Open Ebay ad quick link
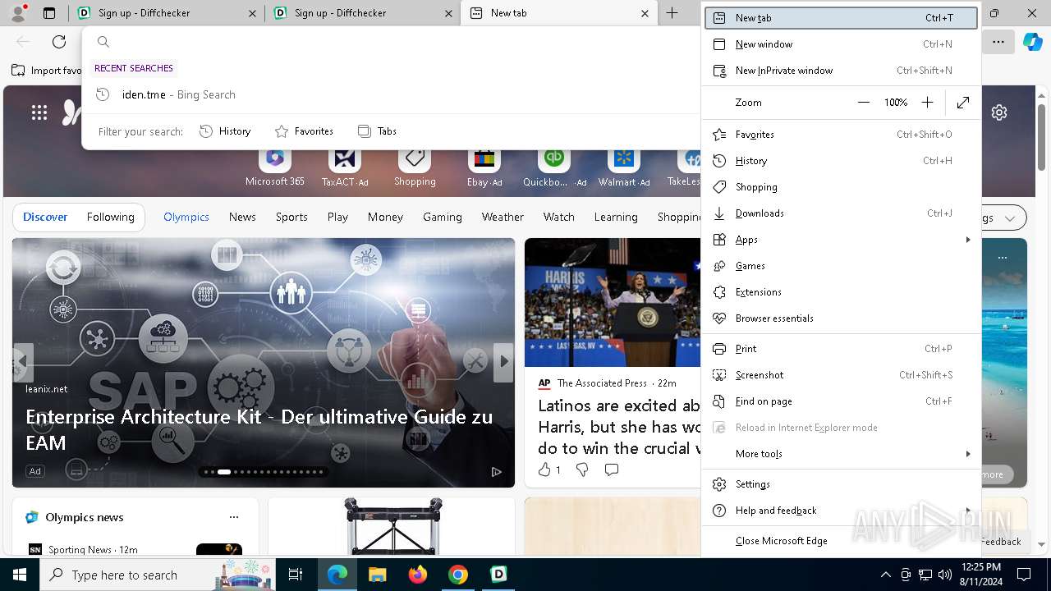 (x=484, y=167)
